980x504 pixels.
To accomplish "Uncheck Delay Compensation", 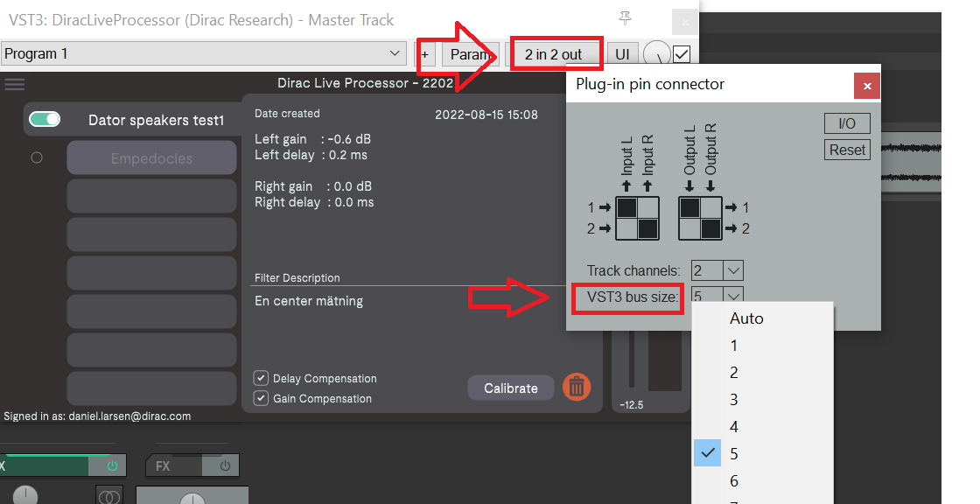I will tap(261, 378).
